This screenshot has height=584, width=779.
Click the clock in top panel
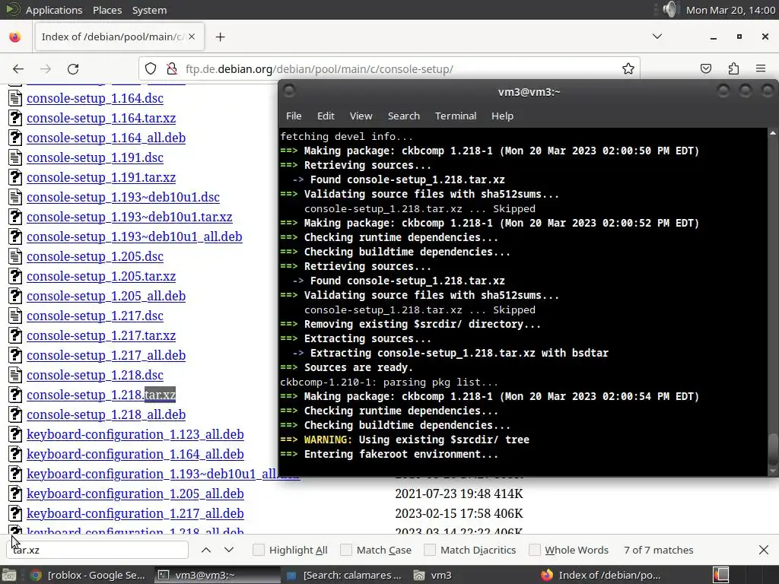click(x=730, y=10)
